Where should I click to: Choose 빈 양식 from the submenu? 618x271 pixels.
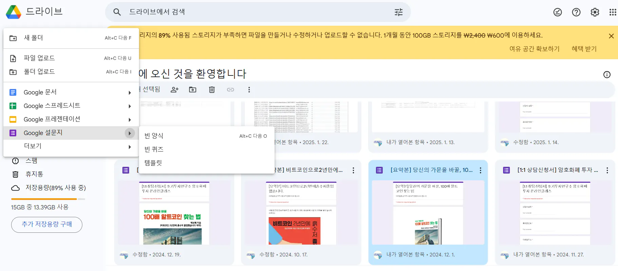pos(207,136)
